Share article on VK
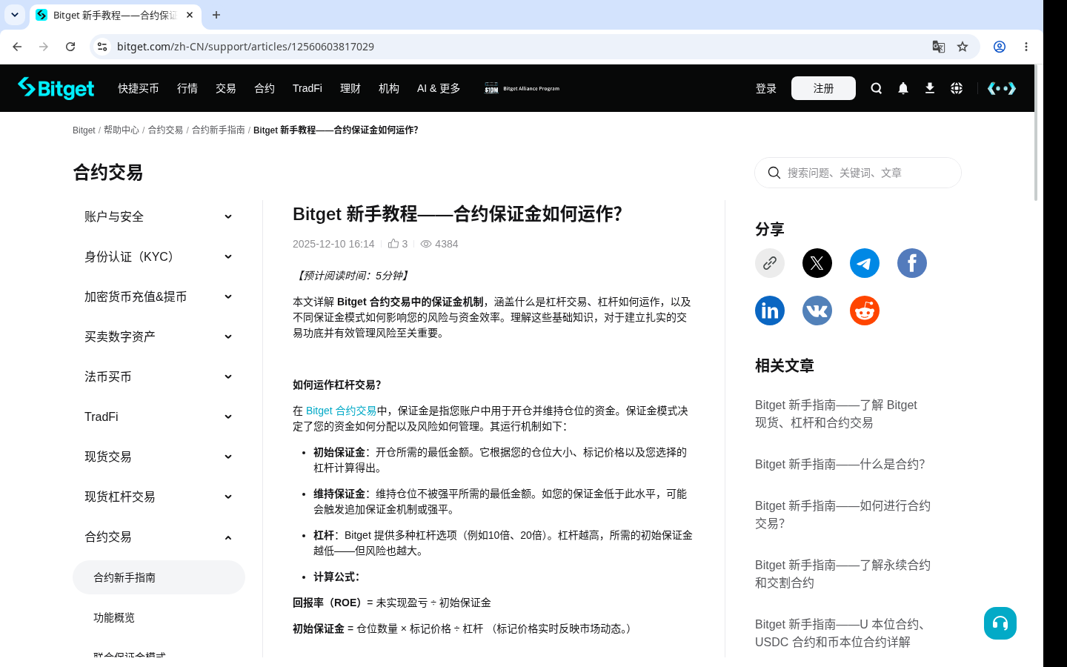Image resolution: width=1067 pixels, height=667 pixels. (x=817, y=311)
